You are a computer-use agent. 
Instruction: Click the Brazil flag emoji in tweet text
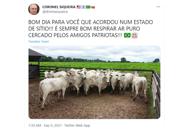click(x=127, y=35)
